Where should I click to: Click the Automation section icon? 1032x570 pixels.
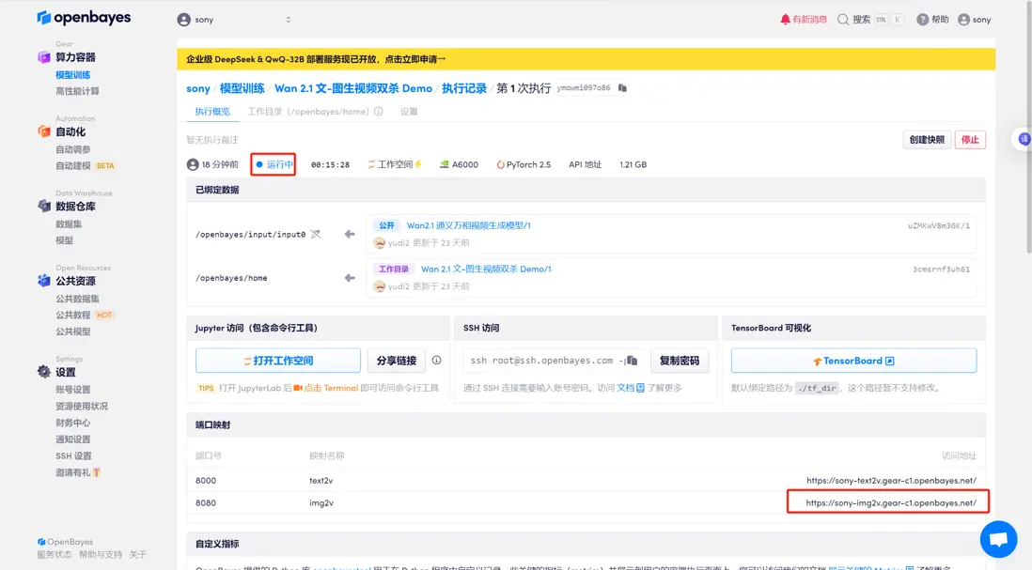click(44, 131)
